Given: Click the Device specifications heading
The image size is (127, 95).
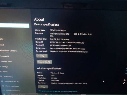Looking at the screenshot, I should point(46,25).
